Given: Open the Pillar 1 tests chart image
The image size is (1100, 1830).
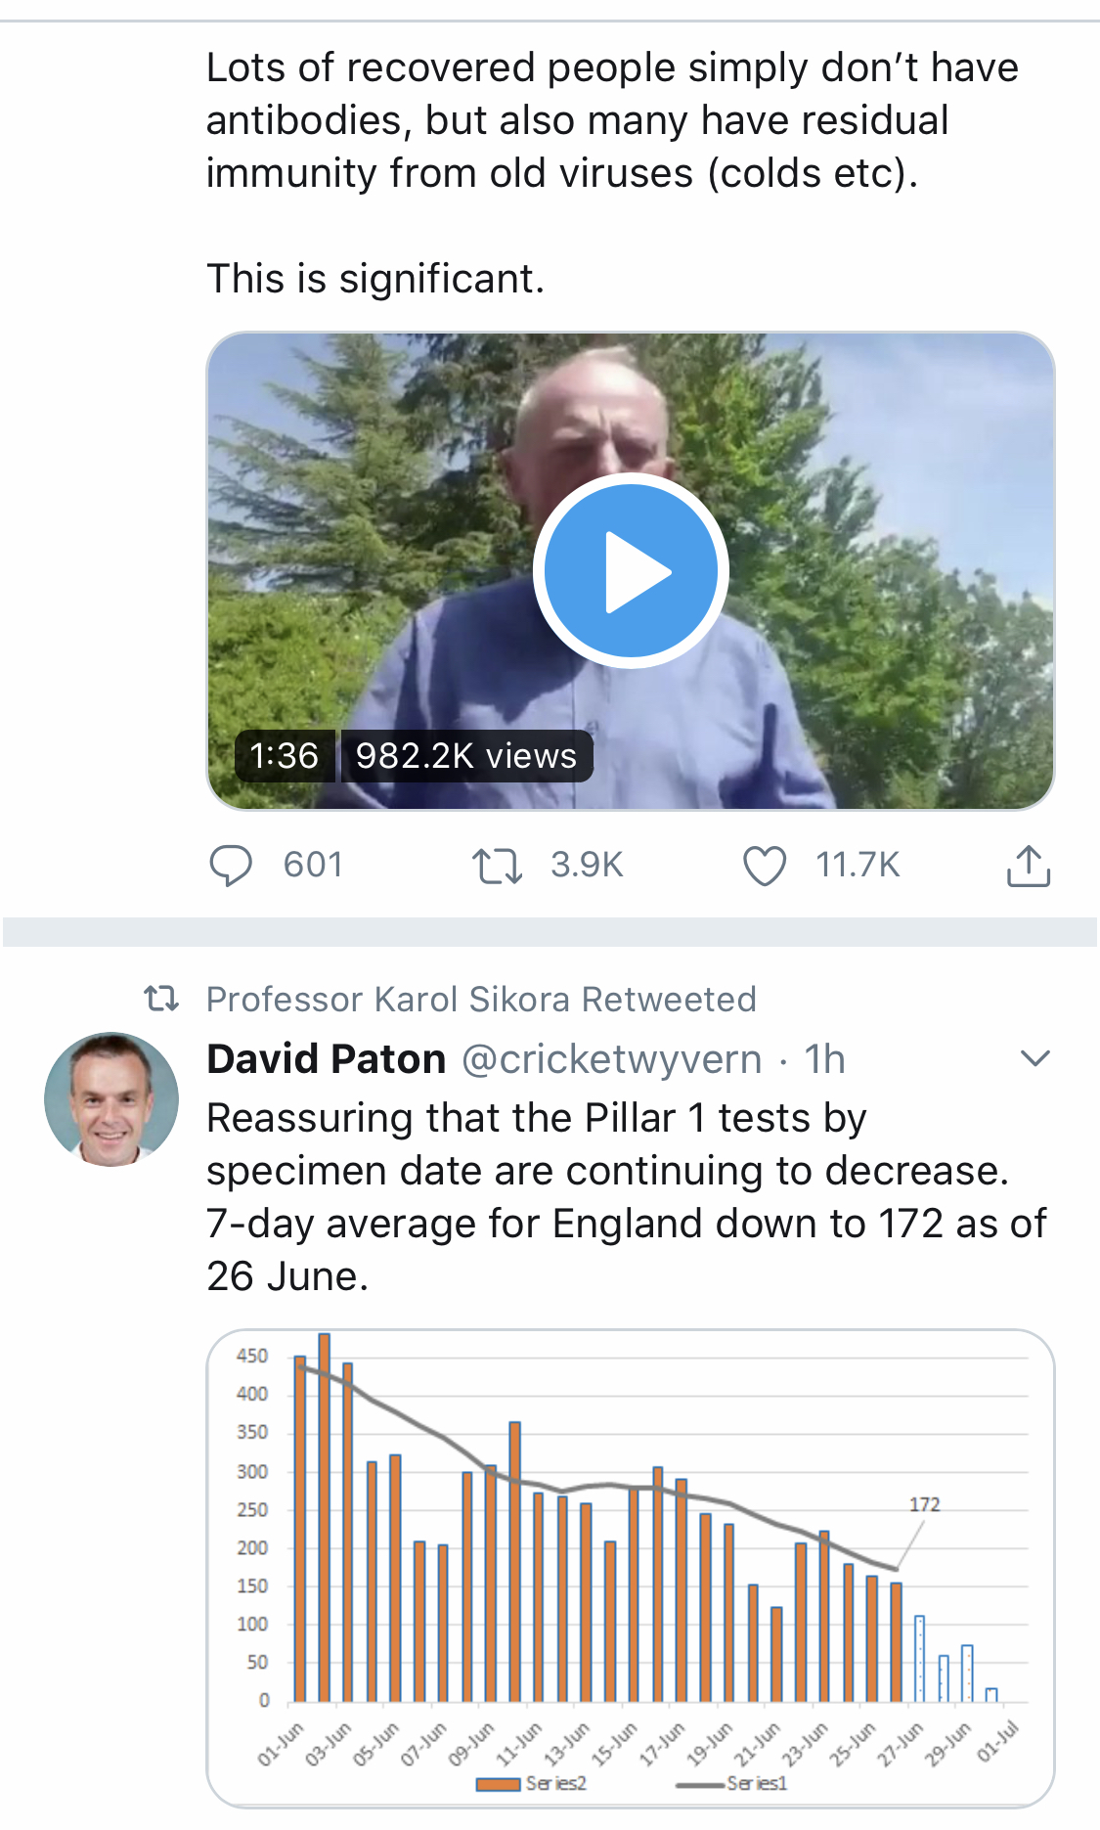Looking at the screenshot, I should click(x=631, y=1567).
